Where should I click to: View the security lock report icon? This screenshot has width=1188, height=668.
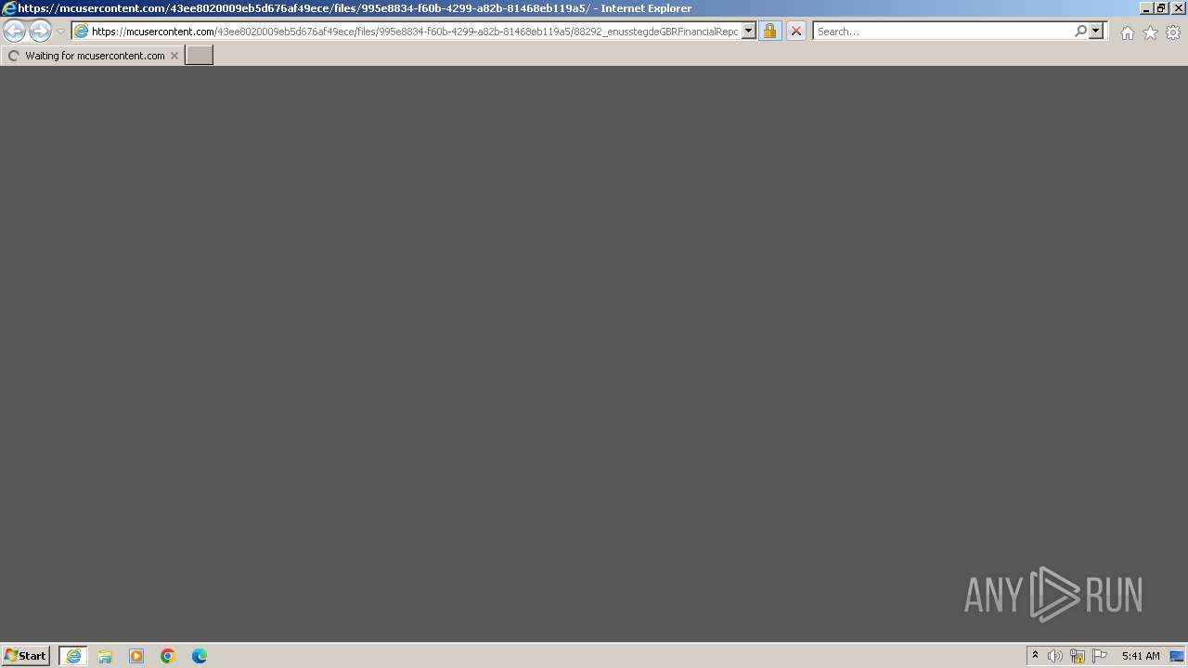click(769, 32)
